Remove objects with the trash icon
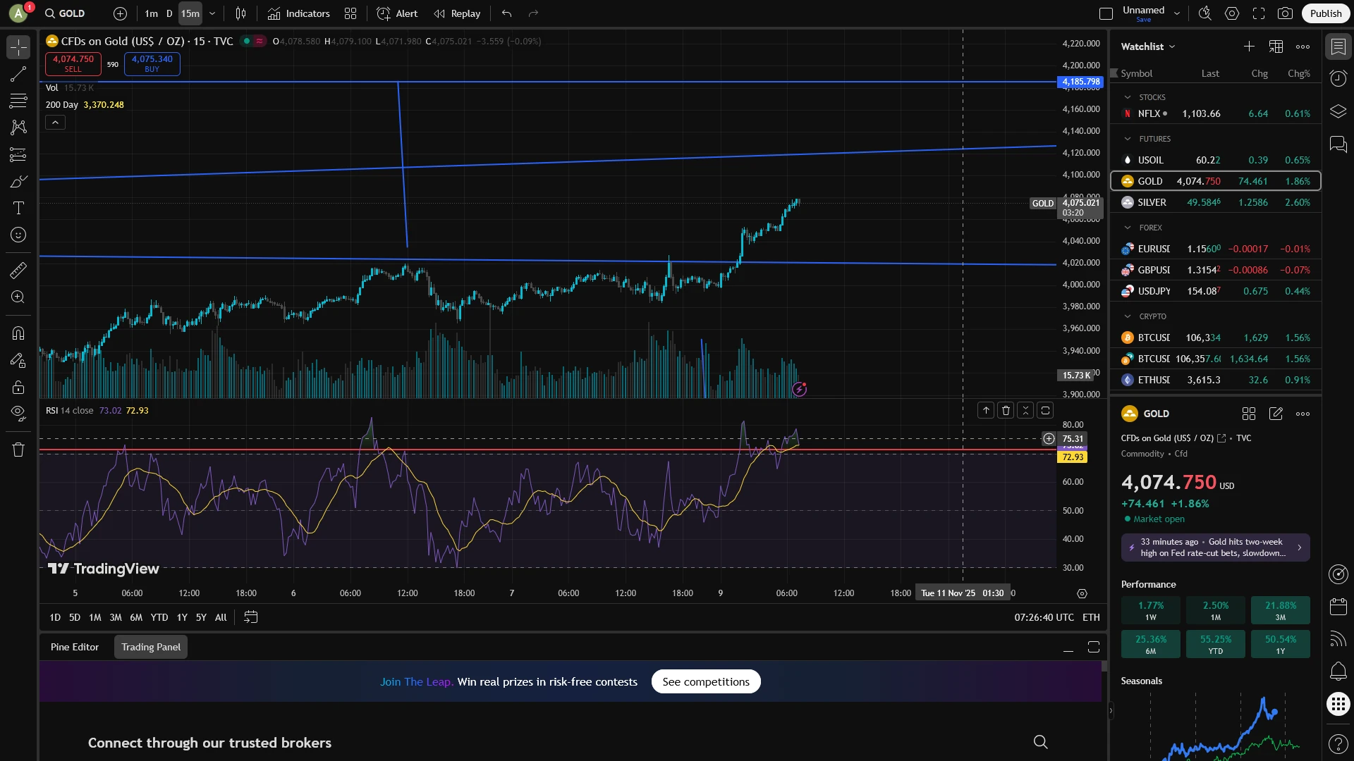 18,450
